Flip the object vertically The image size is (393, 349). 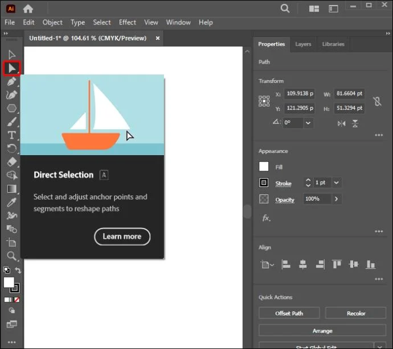(x=355, y=123)
